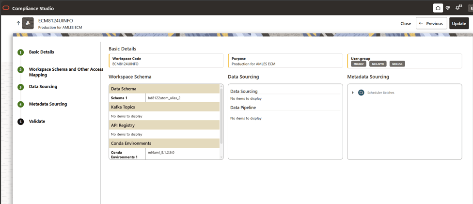This screenshot has height=204, width=473.
Task: Select step 5 black circle
Action: (20, 122)
